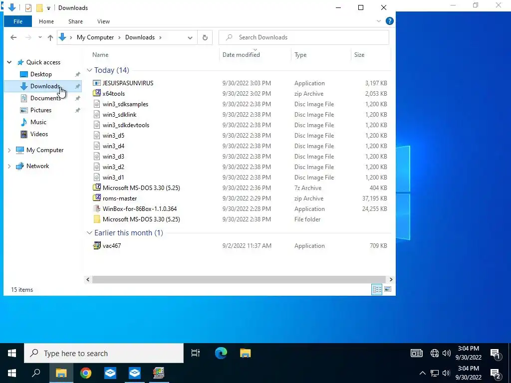
Task: Open Videos in navigation pane
Action: (39, 134)
